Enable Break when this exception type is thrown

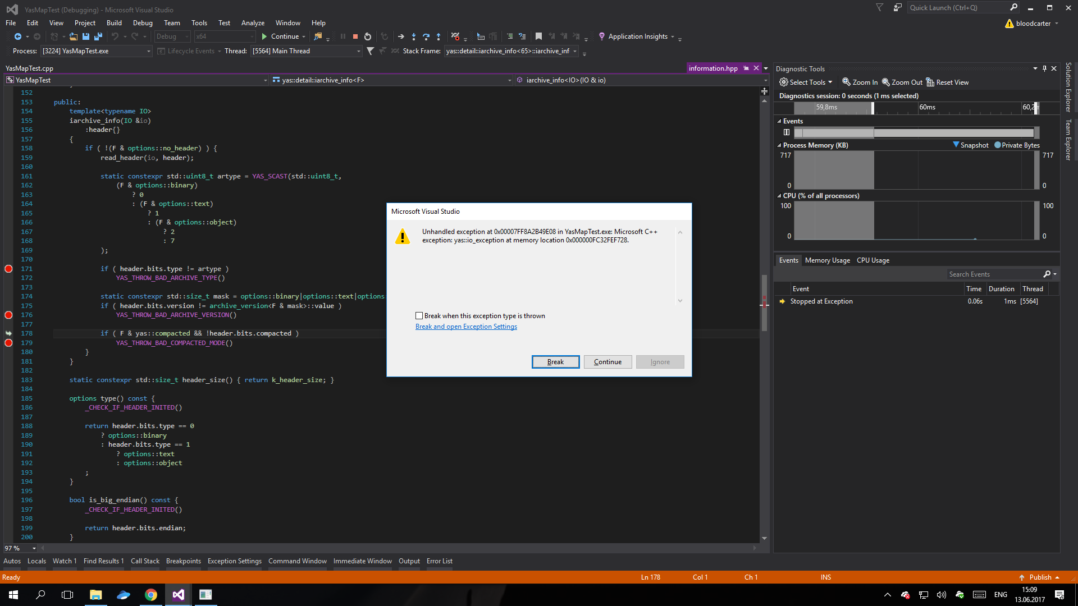tap(419, 316)
